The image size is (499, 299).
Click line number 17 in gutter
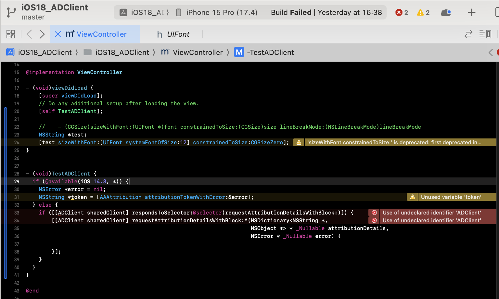click(17, 88)
